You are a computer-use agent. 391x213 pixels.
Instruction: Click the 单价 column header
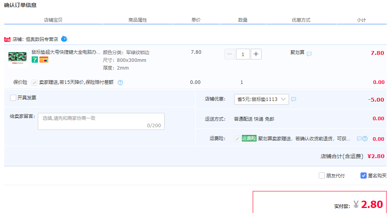(x=196, y=20)
